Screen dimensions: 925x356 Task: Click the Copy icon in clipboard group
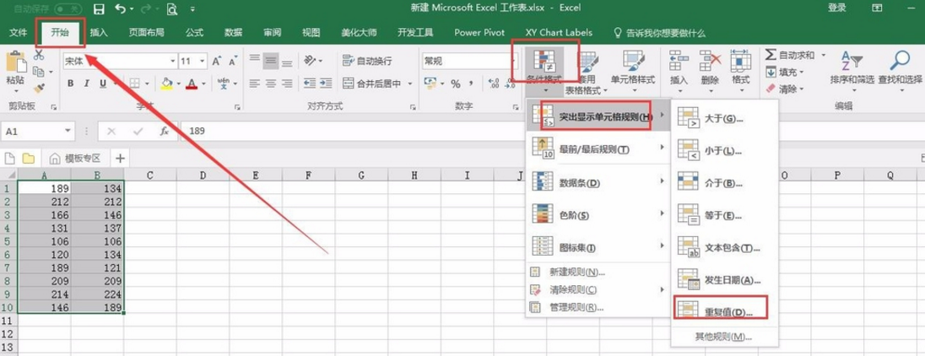pos(38,72)
